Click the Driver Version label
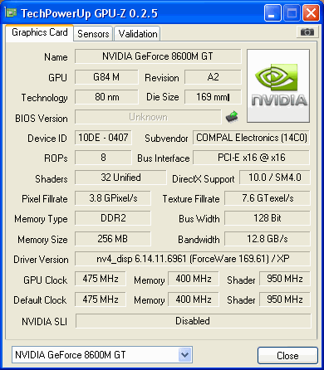Screen dimensions: 324x370 click(41, 260)
